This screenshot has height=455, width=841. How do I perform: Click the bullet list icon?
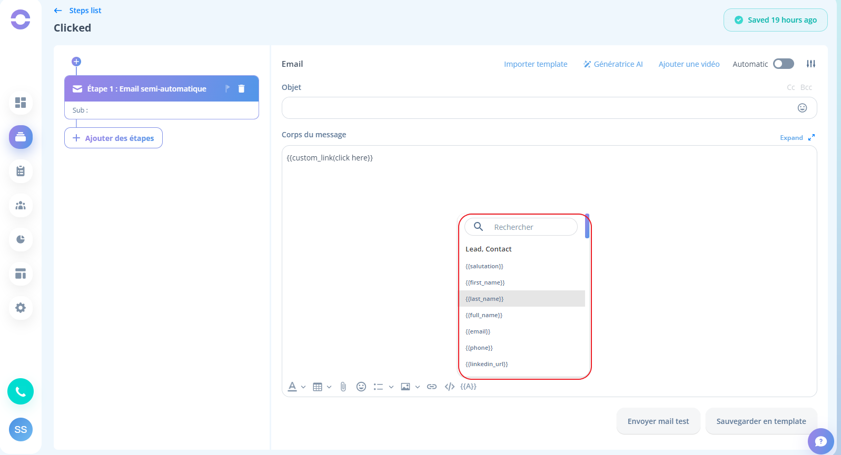(x=378, y=387)
